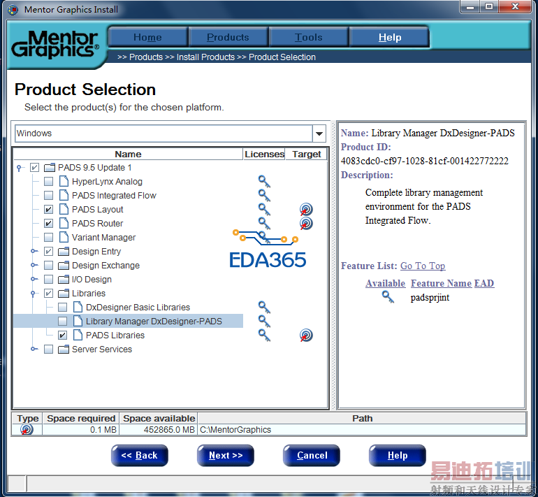Check the Variant Manager checkbox

point(49,237)
